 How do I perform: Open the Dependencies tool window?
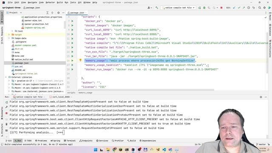click(x=147, y=141)
